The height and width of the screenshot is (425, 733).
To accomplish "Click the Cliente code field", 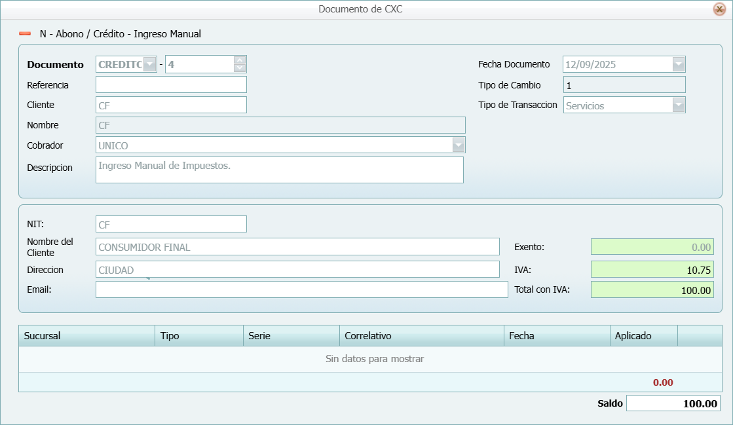I will click(x=171, y=105).
